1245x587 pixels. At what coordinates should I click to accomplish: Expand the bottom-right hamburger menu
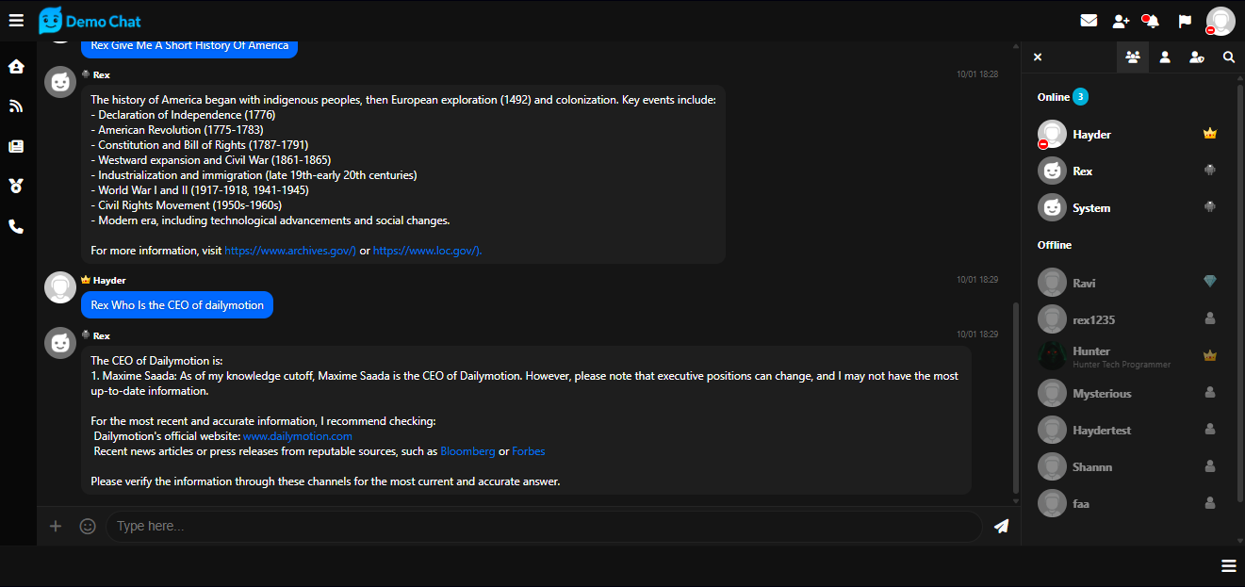(1228, 565)
